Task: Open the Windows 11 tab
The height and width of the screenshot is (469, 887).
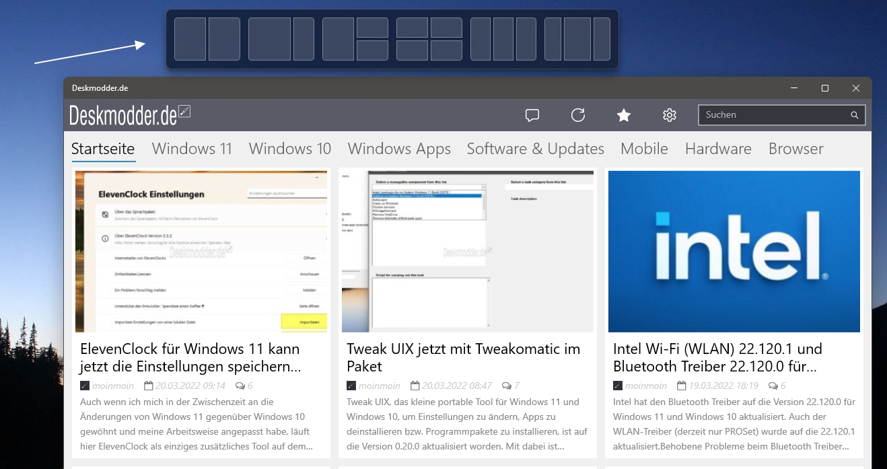Action: 192,149
